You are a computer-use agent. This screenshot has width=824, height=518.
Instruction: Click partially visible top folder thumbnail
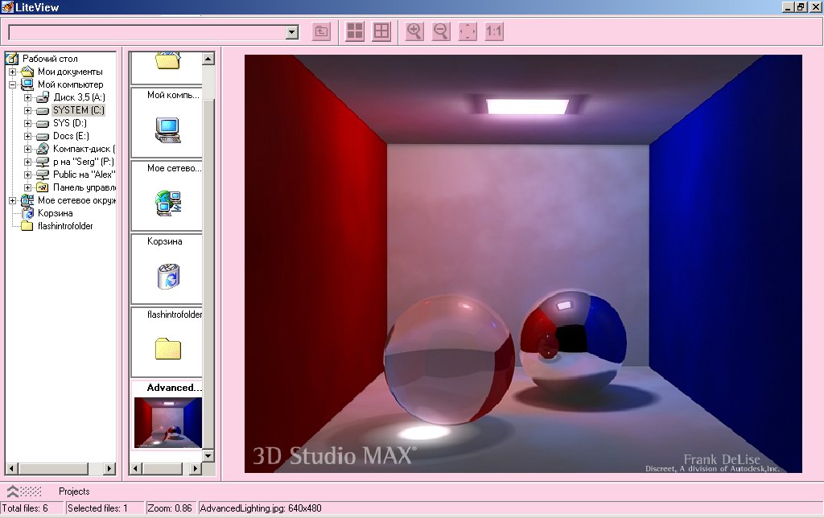(167, 60)
